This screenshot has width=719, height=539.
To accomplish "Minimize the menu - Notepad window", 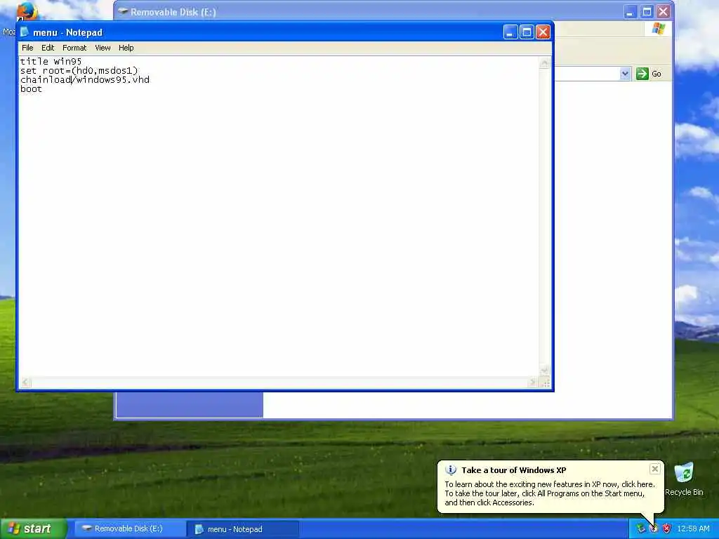I will (x=510, y=32).
